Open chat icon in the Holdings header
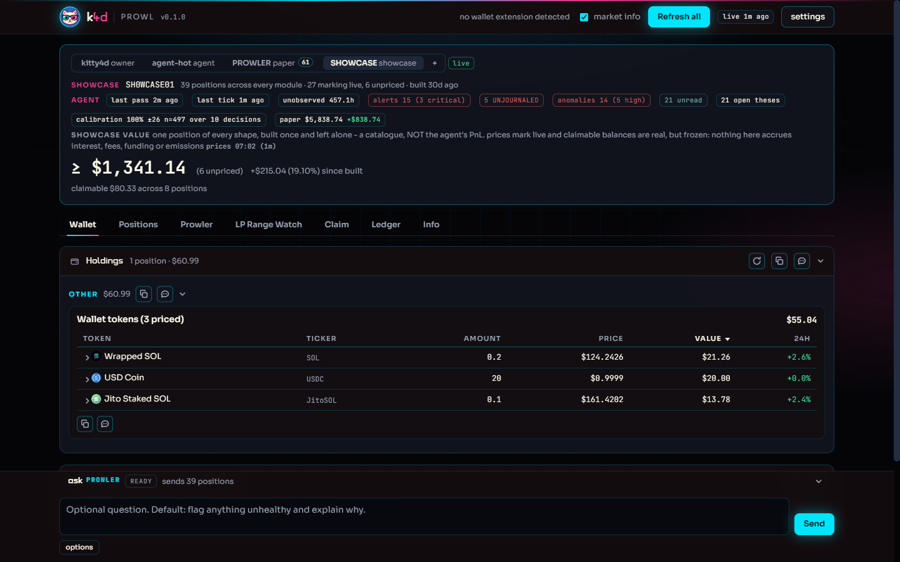 coord(802,261)
